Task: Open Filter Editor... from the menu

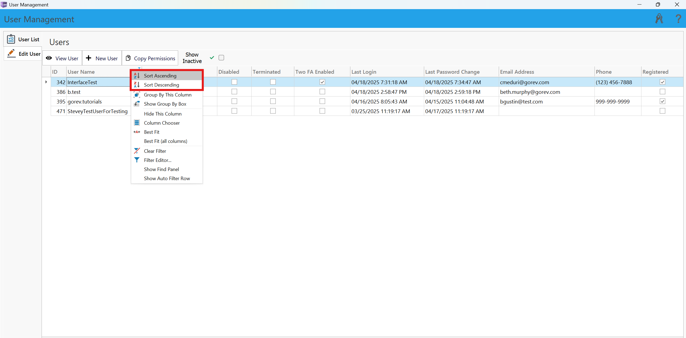Action: pyautogui.click(x=167, y=160)
